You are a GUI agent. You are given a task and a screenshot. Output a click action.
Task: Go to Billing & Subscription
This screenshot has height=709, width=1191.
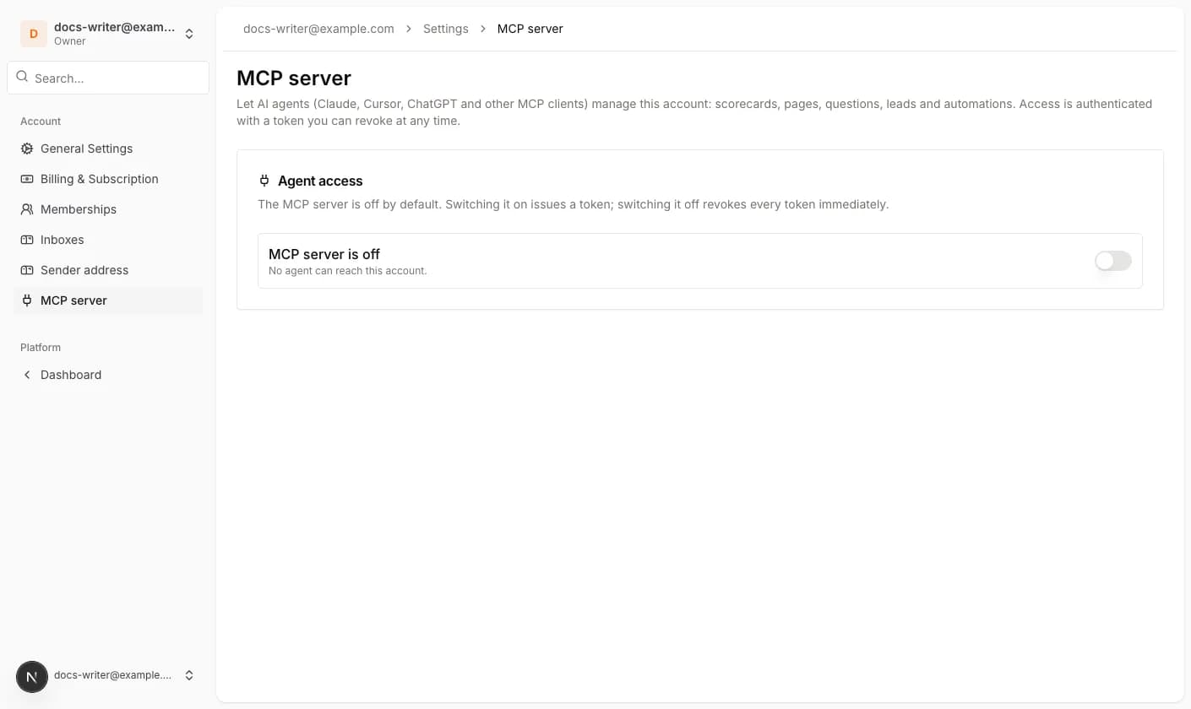pyautogui.click(x=108, y=179)
